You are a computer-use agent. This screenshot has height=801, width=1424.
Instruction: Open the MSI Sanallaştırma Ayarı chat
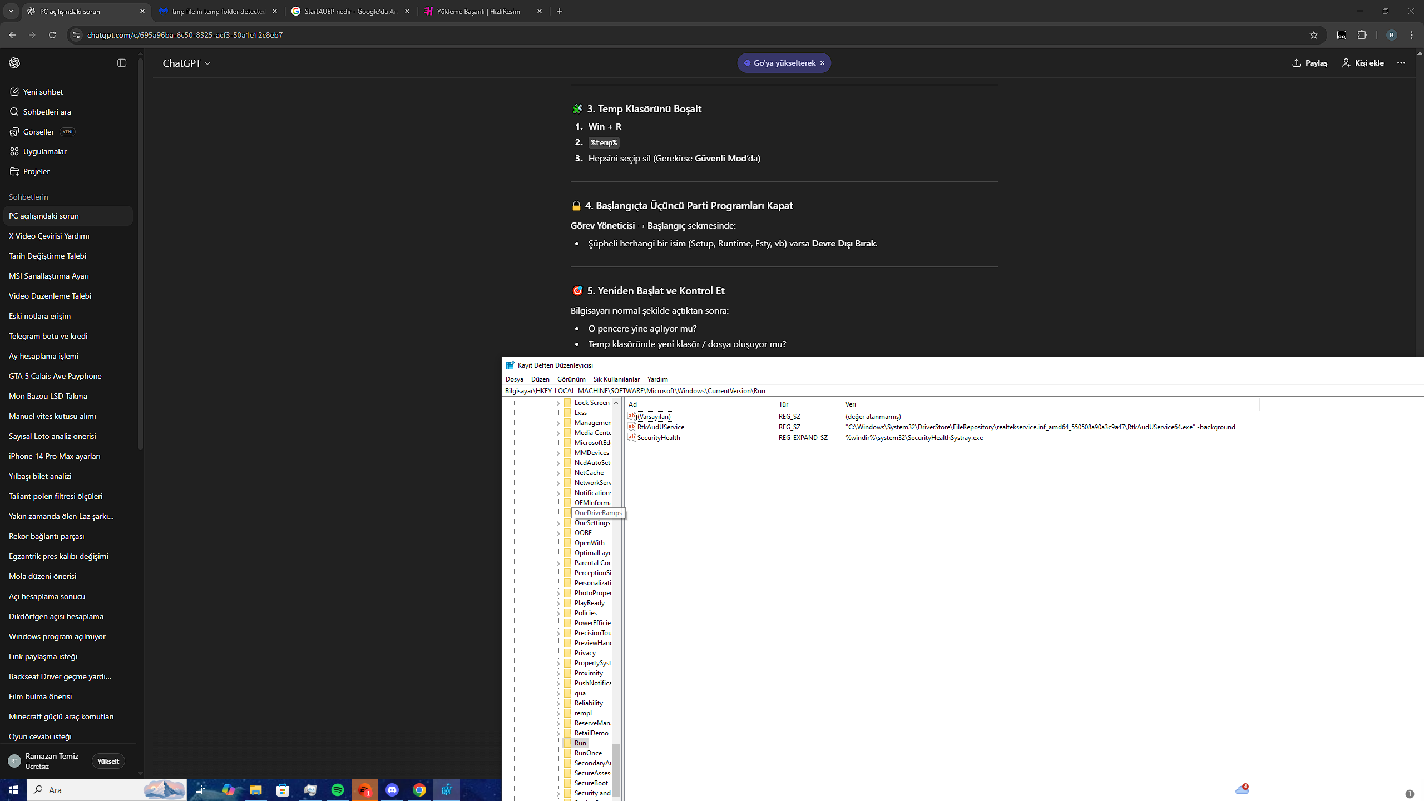point(68,276)
